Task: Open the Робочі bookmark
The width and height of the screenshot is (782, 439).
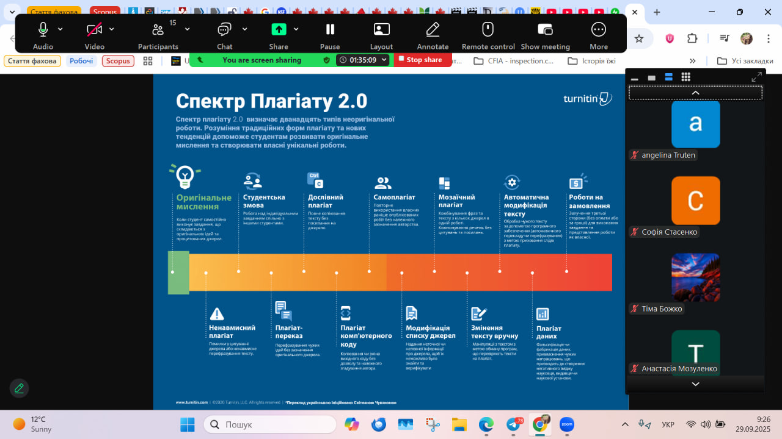Action: click(x=81, y=61)
